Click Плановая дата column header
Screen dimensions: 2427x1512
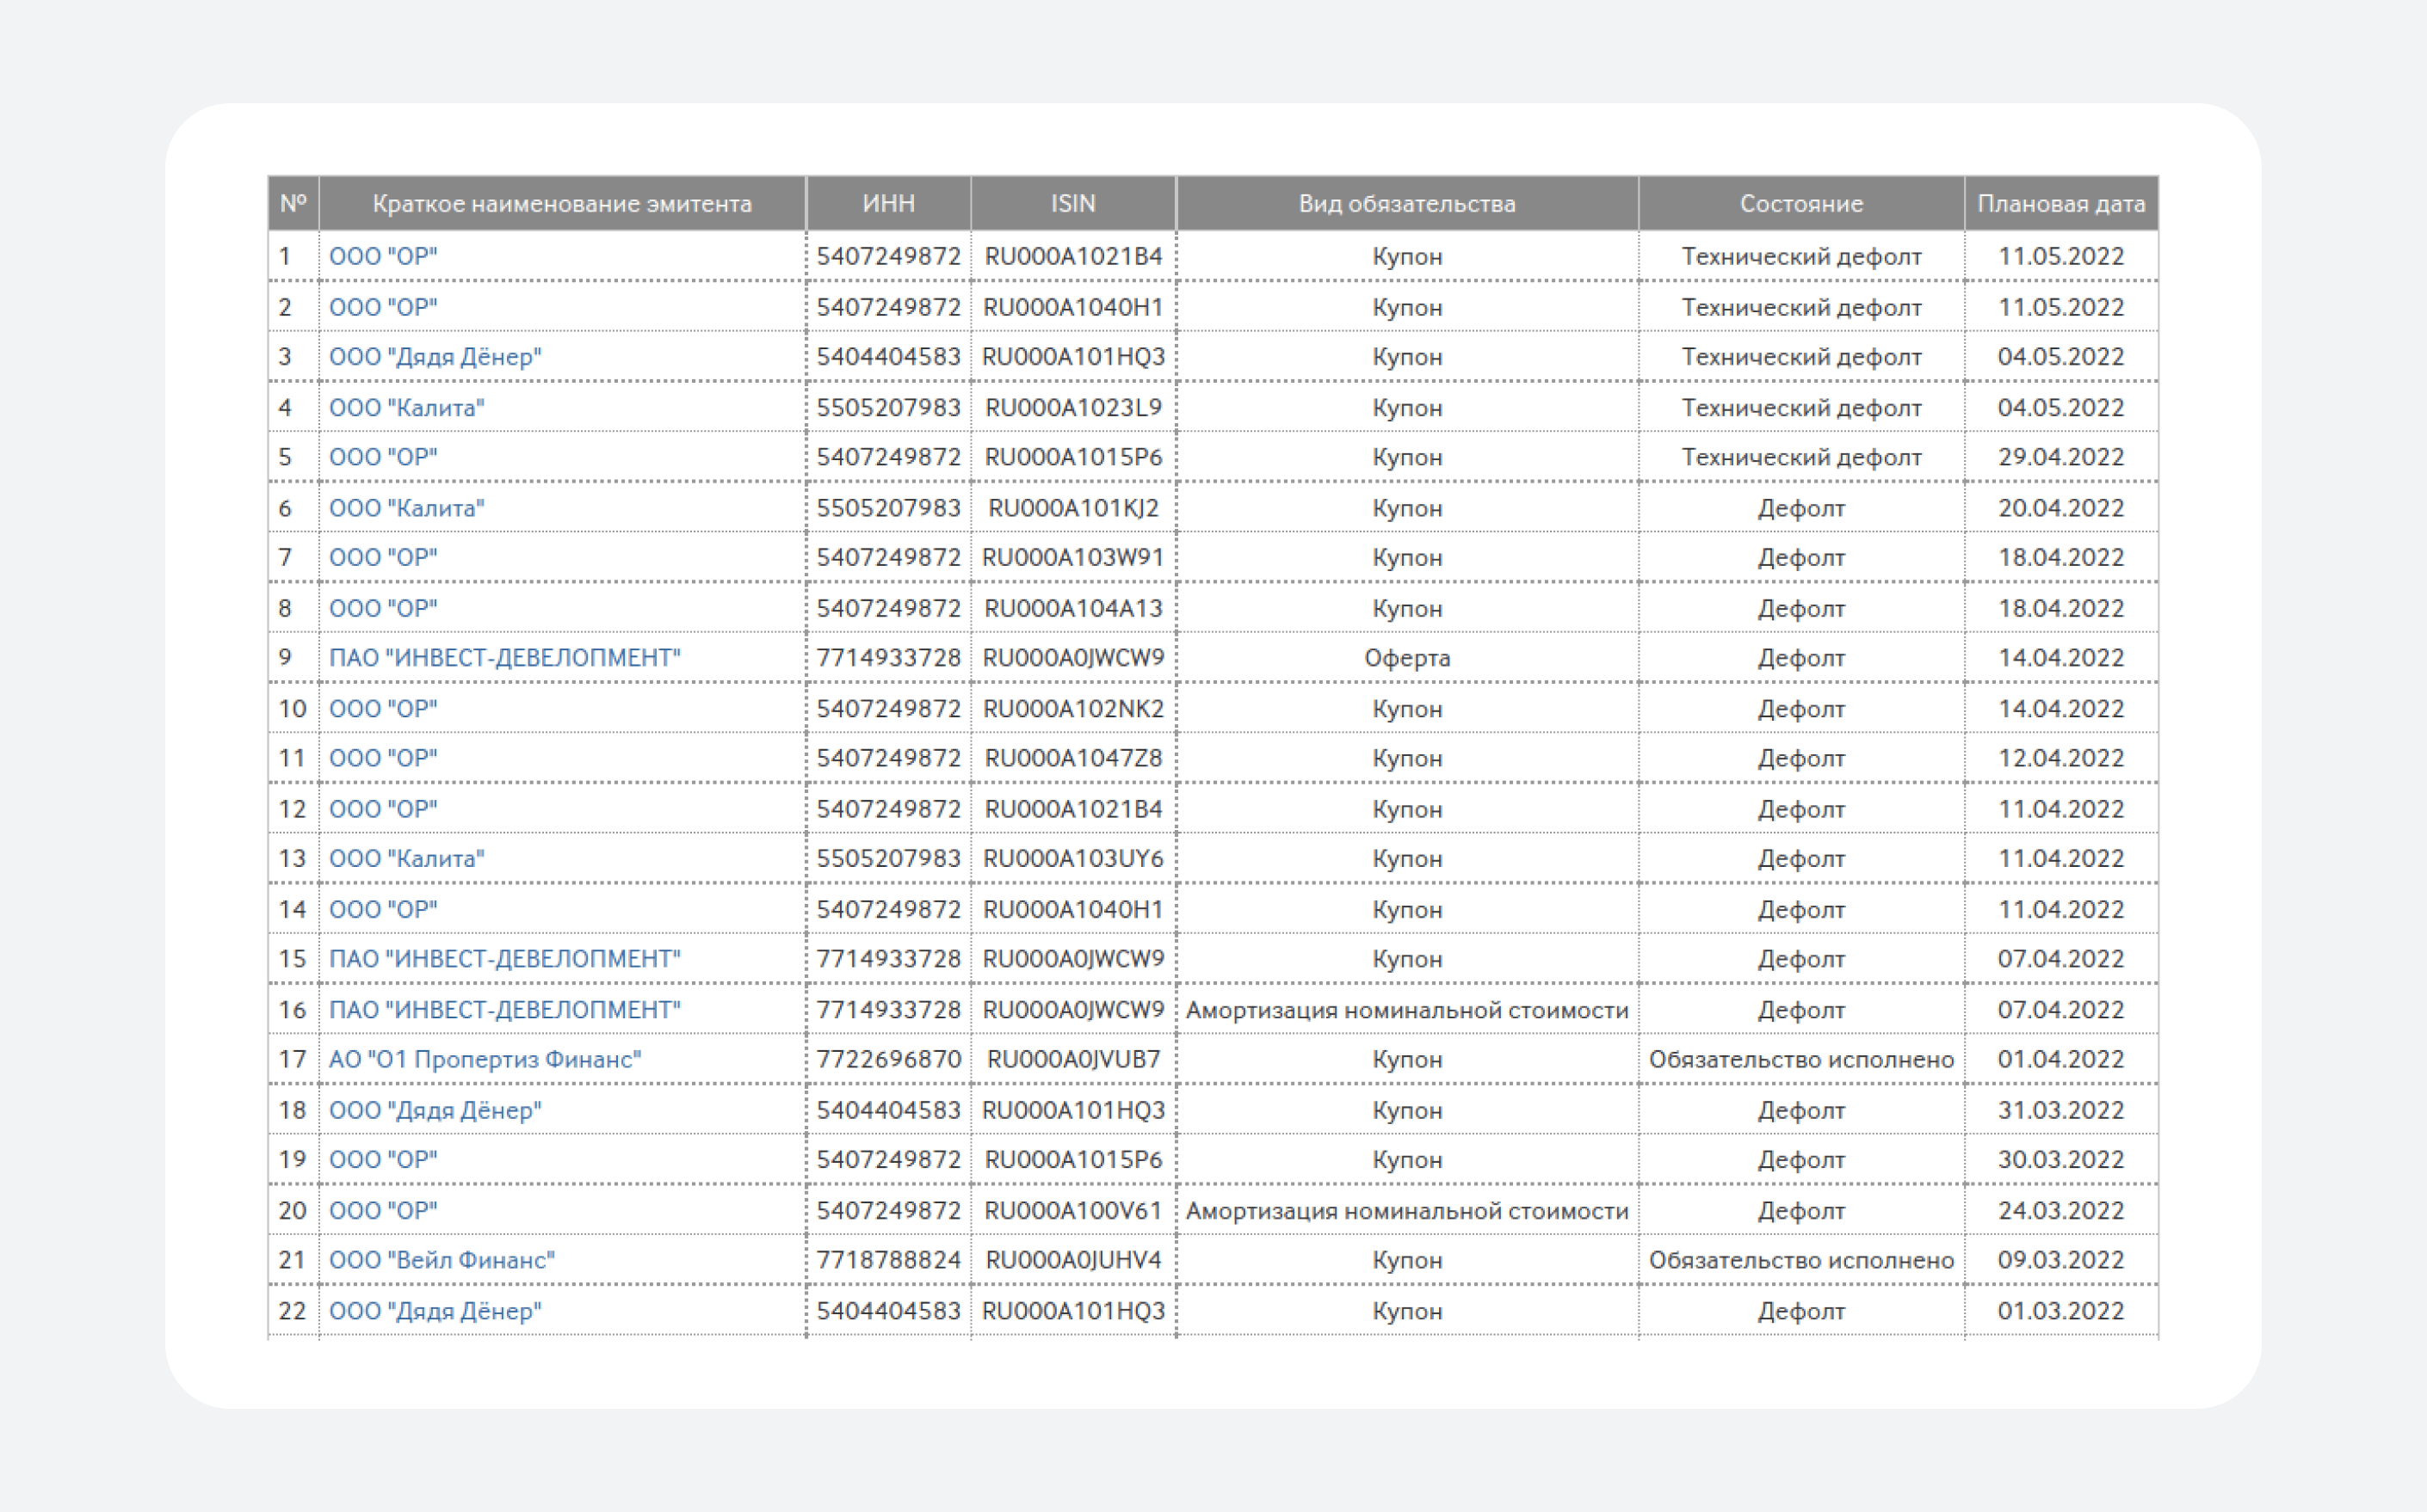coord(2061,204)
